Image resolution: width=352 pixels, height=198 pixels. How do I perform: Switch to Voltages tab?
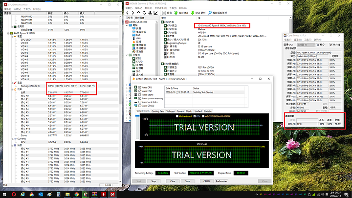pyautogui.click(x=171, y=111)
